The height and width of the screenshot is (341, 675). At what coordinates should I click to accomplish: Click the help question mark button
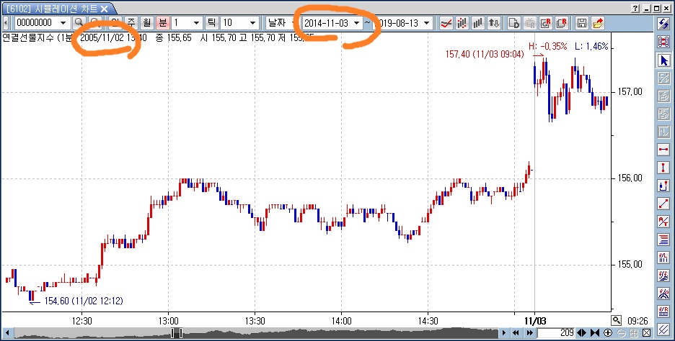[x=634, y=8]
